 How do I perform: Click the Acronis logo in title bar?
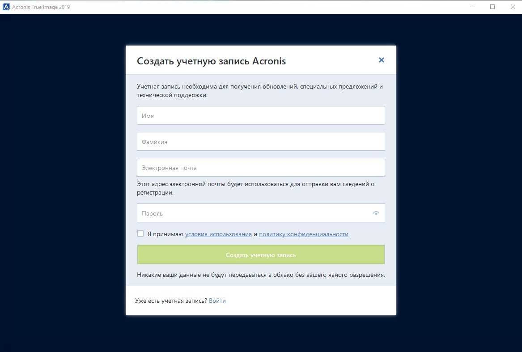pos(6,7)
